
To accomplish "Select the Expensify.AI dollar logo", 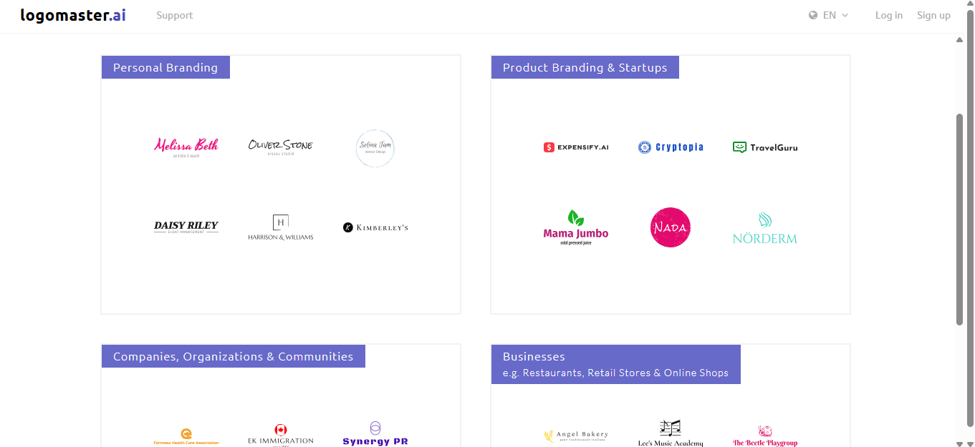I will pos(576,147).
